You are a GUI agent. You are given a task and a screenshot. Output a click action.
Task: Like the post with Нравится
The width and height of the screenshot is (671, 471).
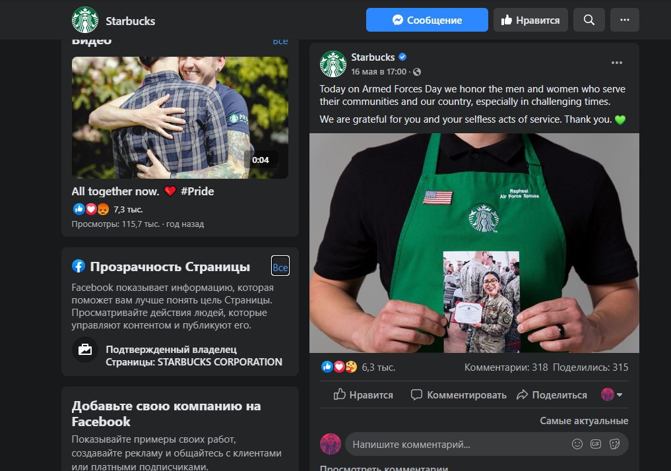[x=363, y=395]
